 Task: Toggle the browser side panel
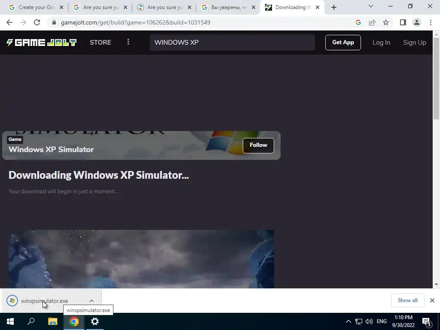(403, 22)
